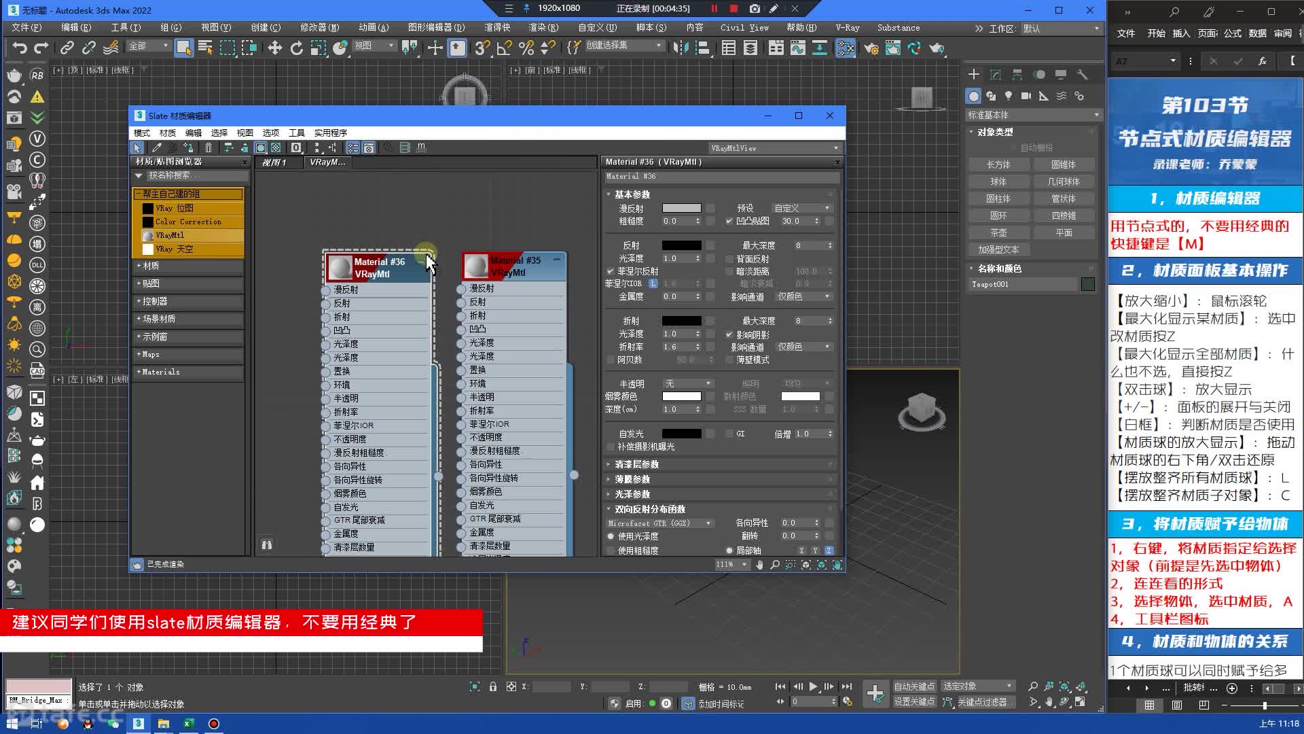Open the Slate 模式 menu
Image resolution: width=1304 pixels, height=734 pixels.
(142, 133)
